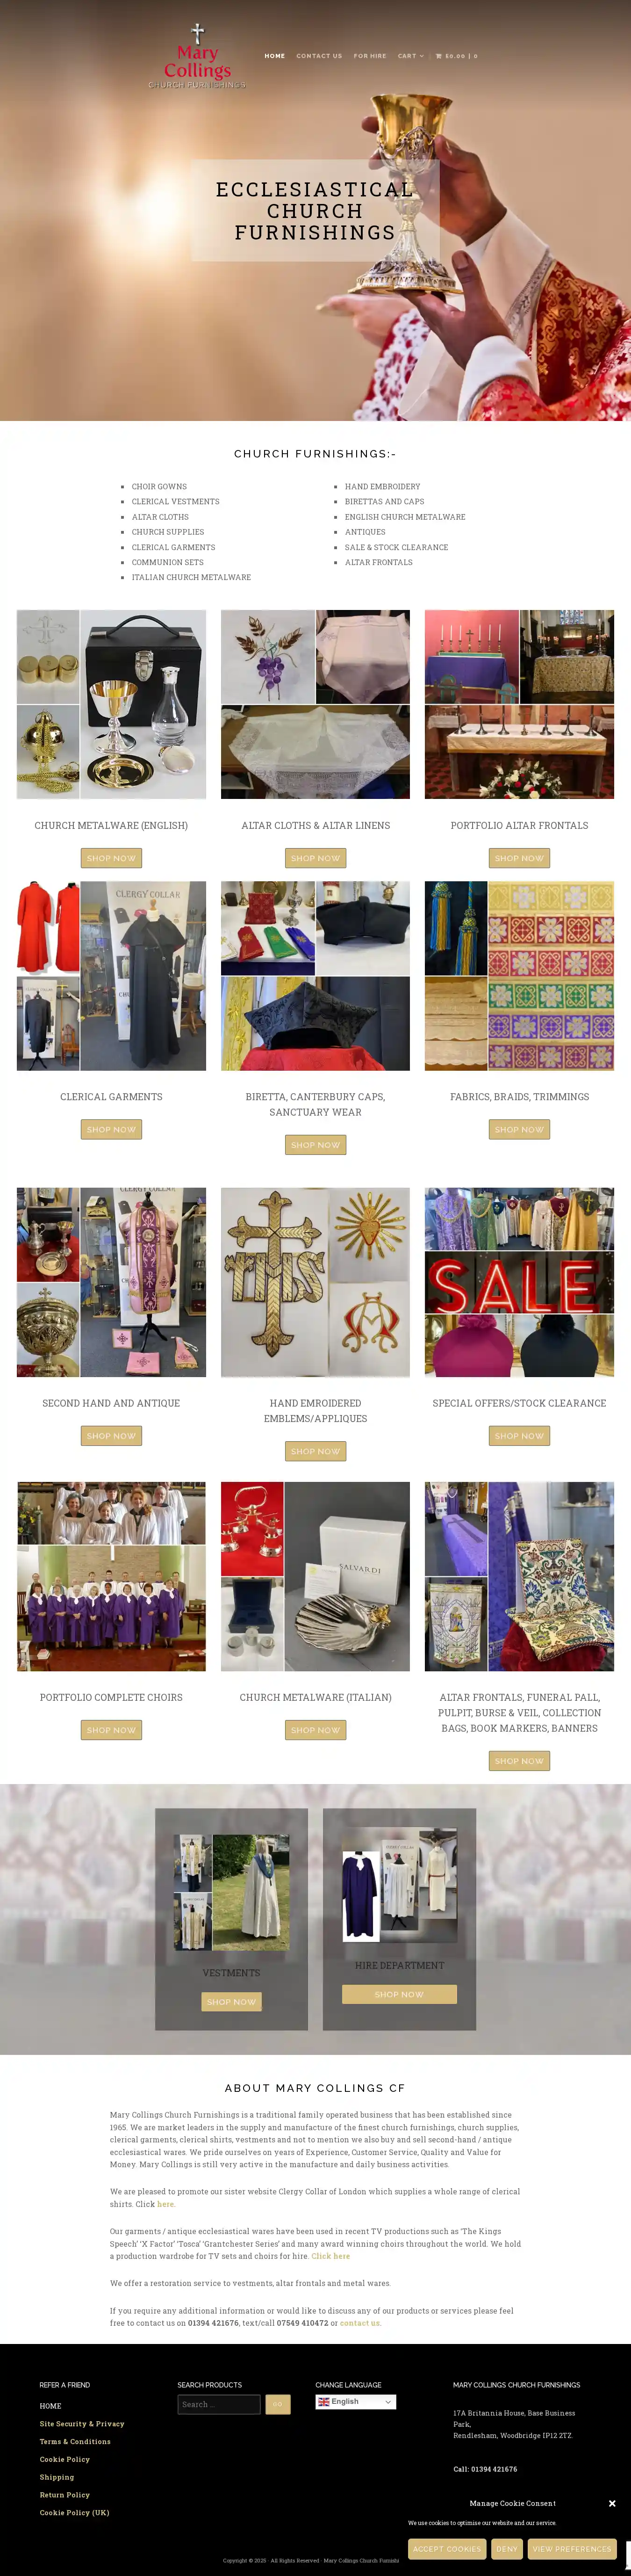
Task: Click the Hand Embroidered emblems thumbnail
Action: click(315, 1282)
